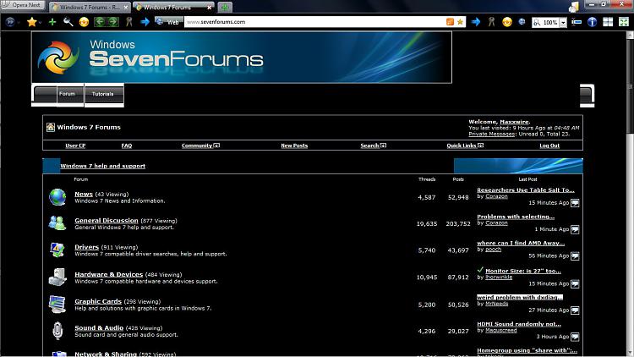Expand the Search dropdown menu
This screenshot has height=357, width=634.
[x=373, y=146]
